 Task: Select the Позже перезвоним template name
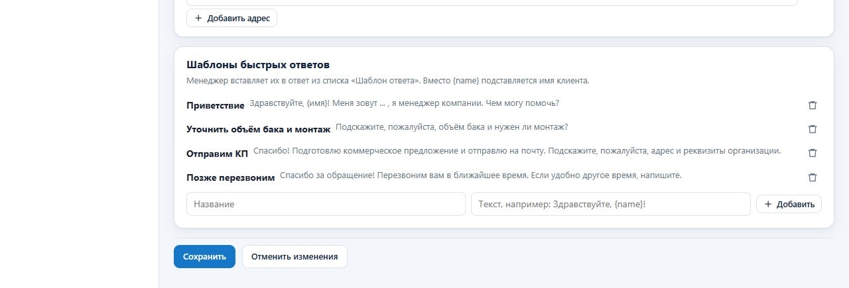pos(231,177)
